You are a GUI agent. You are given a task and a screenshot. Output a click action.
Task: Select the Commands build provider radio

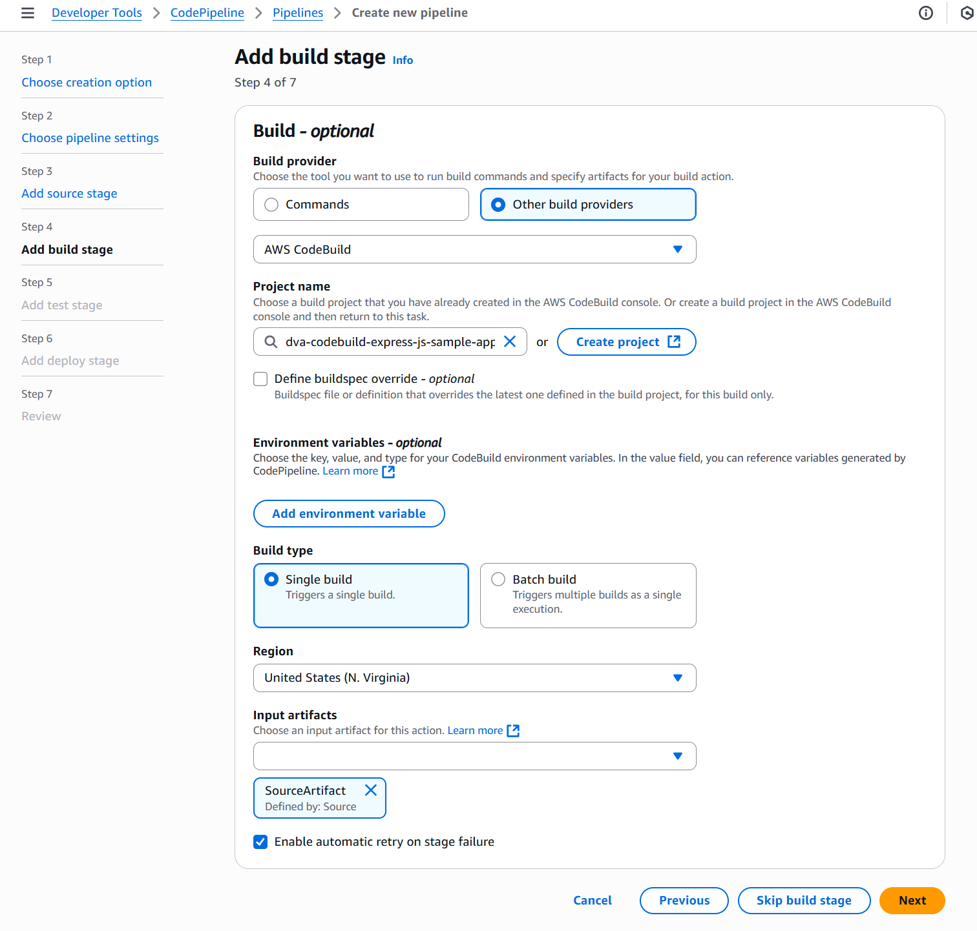(272, 205)
